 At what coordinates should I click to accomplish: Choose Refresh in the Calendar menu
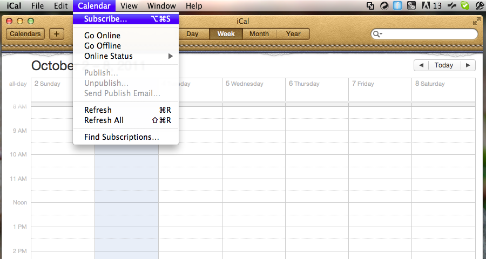coord(126,110)
